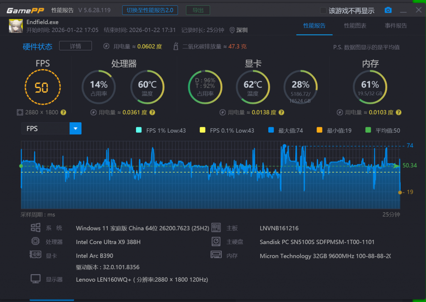Screen dimensions: 426x302
Task: Click the camera screenshot icon
Action: pos(388,10)
